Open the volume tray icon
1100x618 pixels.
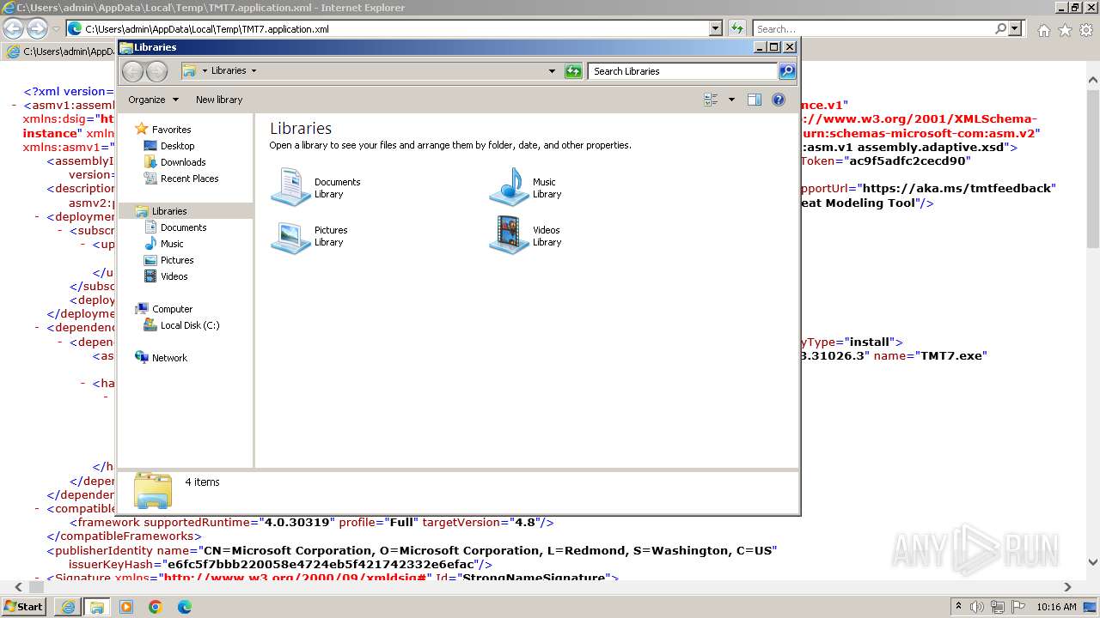click(977, 607)
